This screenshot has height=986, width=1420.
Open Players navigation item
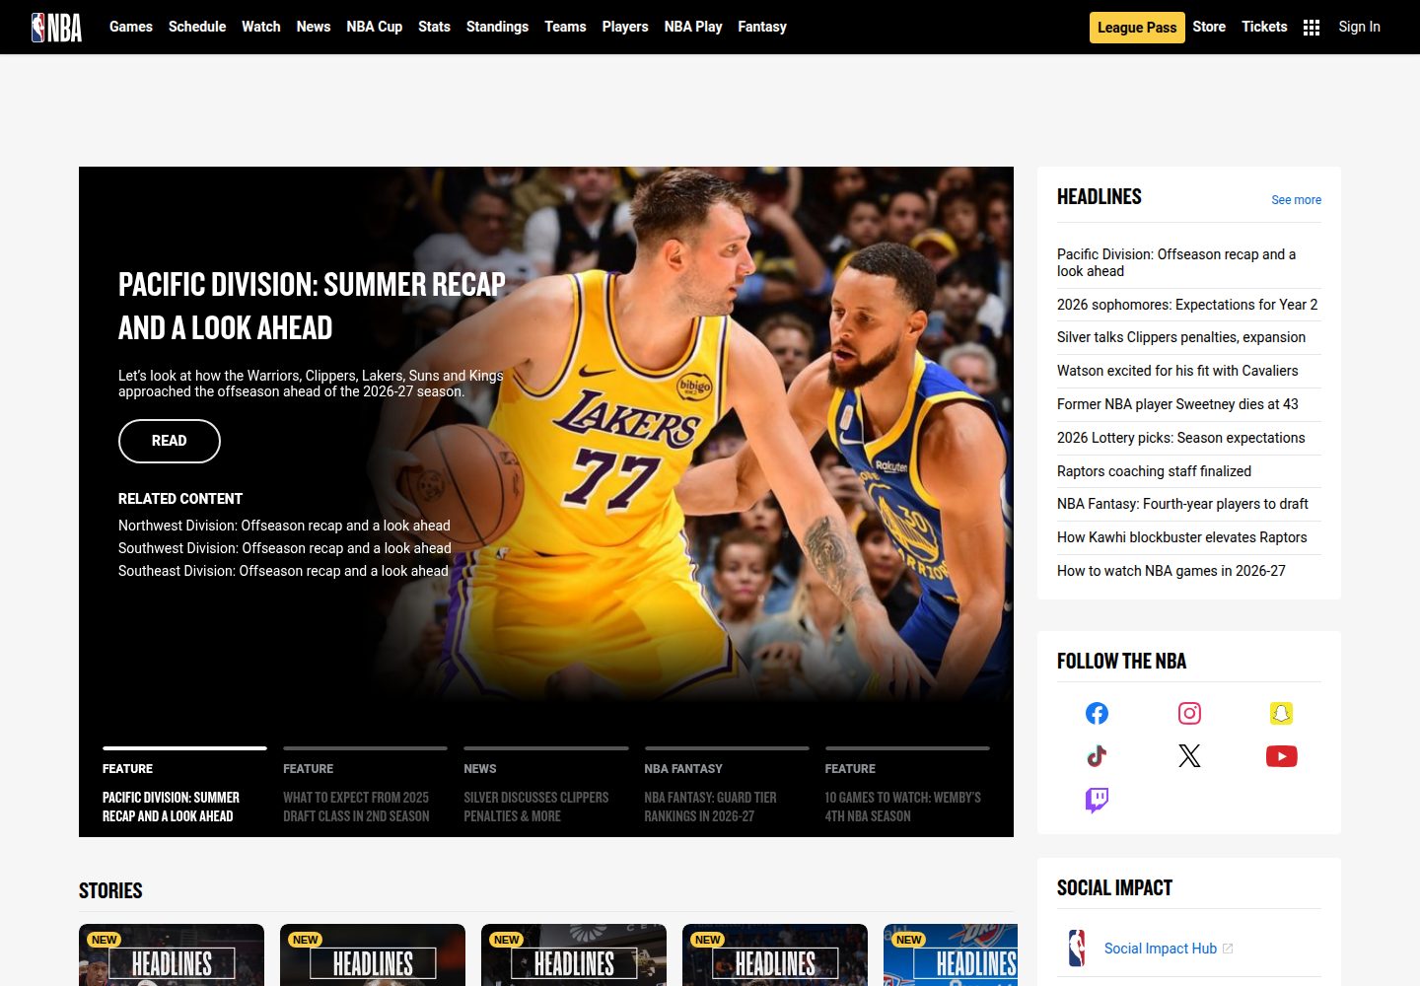click(x=625, y=27)
